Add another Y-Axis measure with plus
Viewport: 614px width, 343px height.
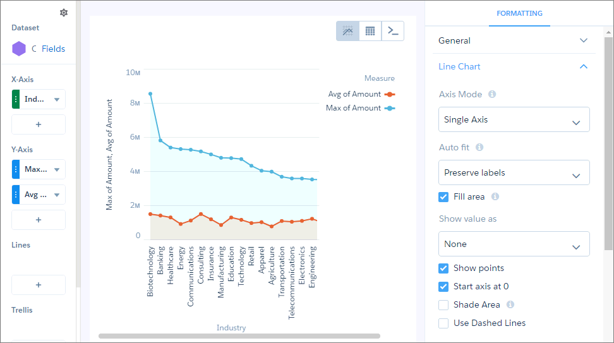coord(39,220)
